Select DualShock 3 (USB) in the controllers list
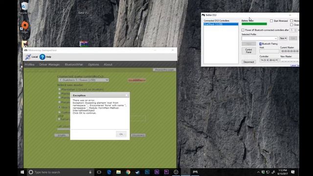This screenshot has height=176, width=313. (x=221, y=24)
